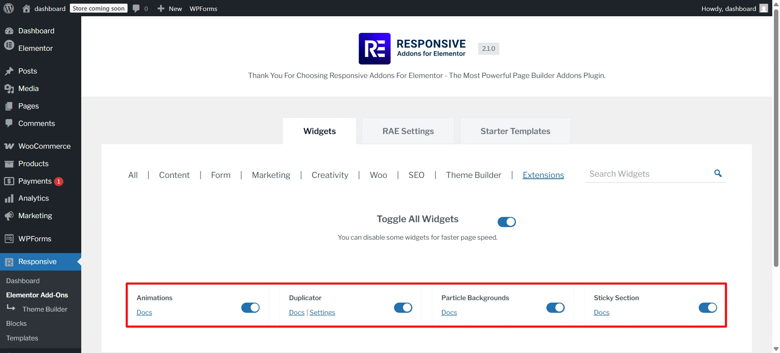Filter widgets by SEO

point(416,175)
